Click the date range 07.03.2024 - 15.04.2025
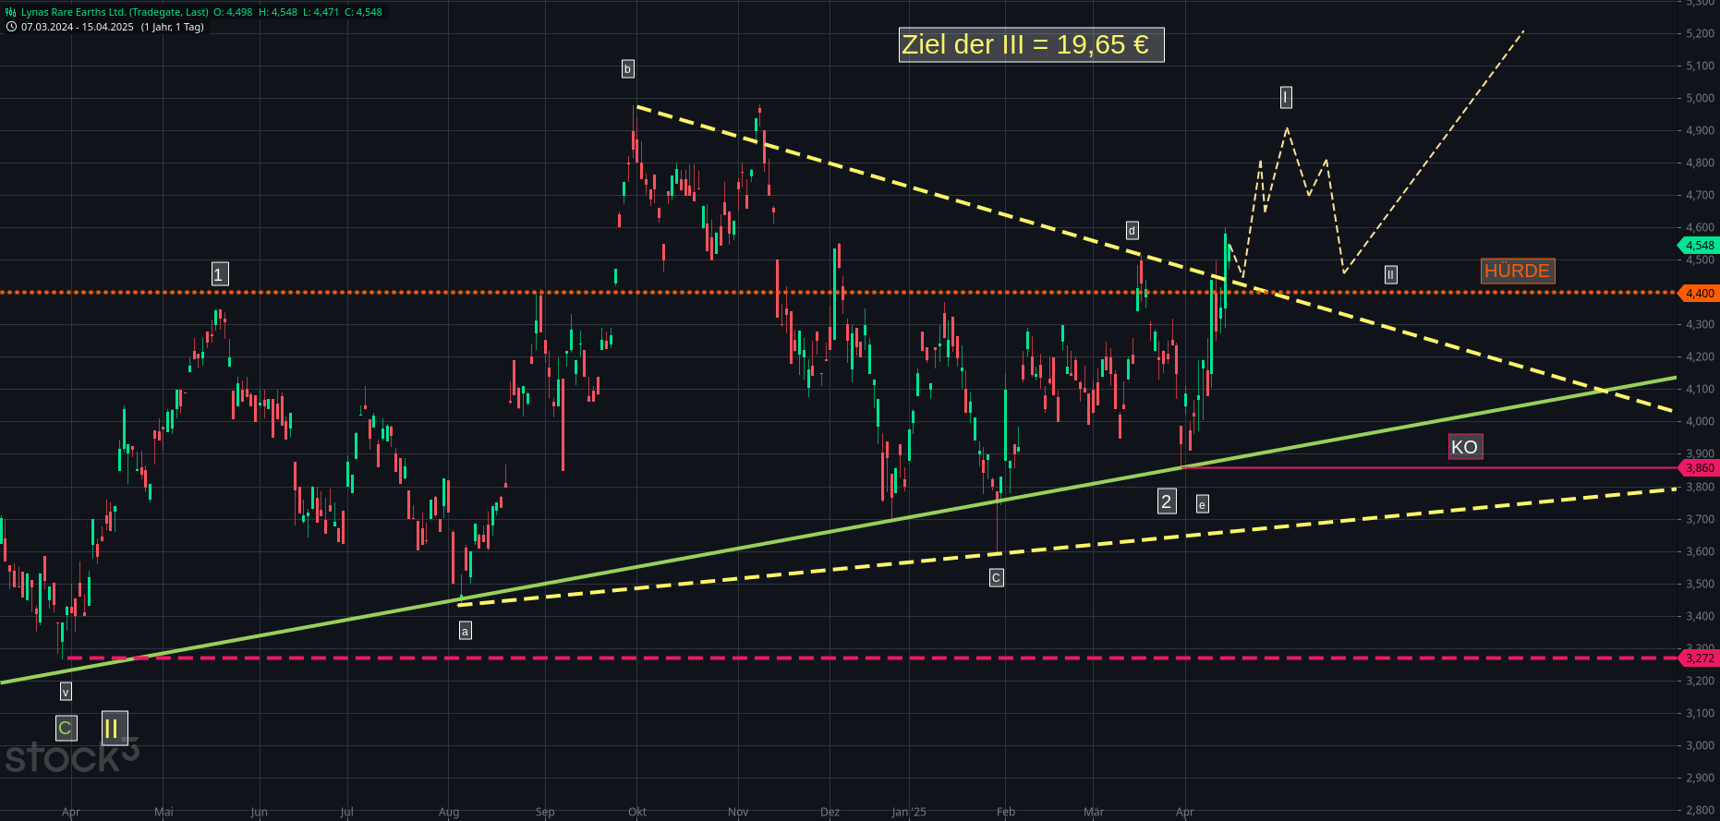The image size is (1720, 821). pyautogui.click(x=78, y=27)
